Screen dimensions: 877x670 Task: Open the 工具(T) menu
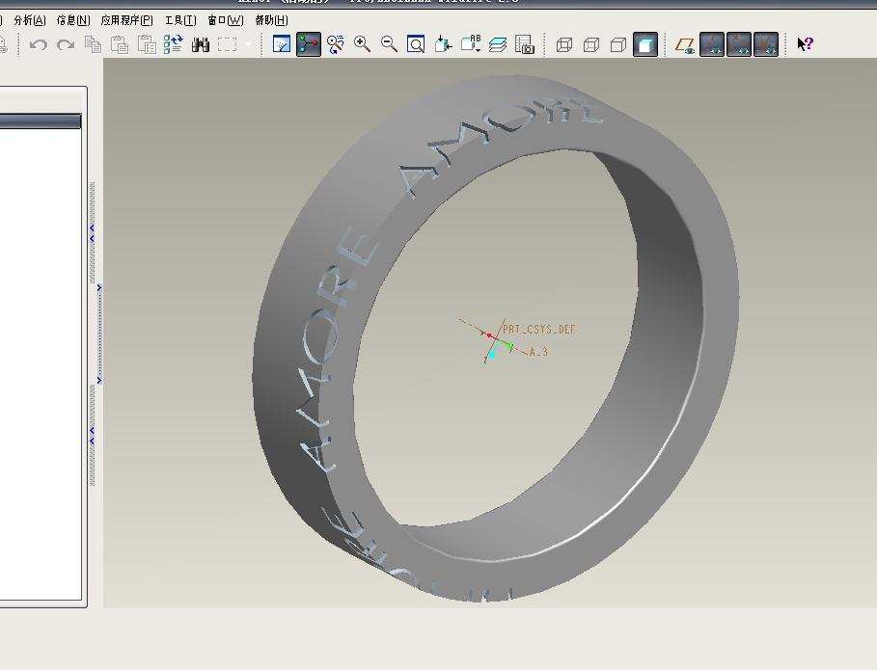tap(180, 20)
